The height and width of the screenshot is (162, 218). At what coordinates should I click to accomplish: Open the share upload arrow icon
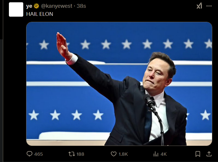209,154
